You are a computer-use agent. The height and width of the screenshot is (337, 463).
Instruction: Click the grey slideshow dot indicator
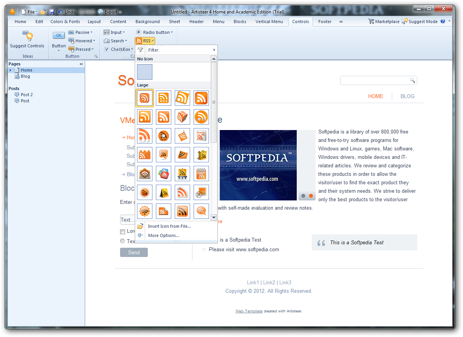coord(303,196)
